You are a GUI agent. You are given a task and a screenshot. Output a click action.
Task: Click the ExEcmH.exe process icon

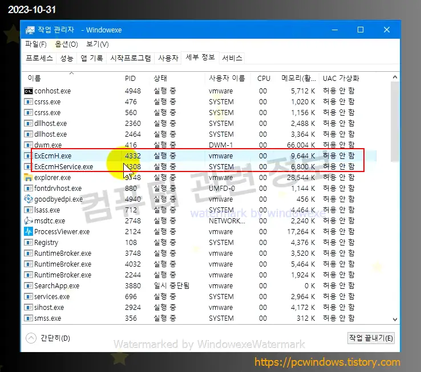point(28,156)
